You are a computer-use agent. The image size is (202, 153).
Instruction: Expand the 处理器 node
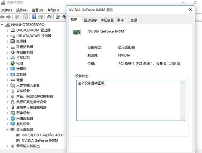[x=8, y=41]
